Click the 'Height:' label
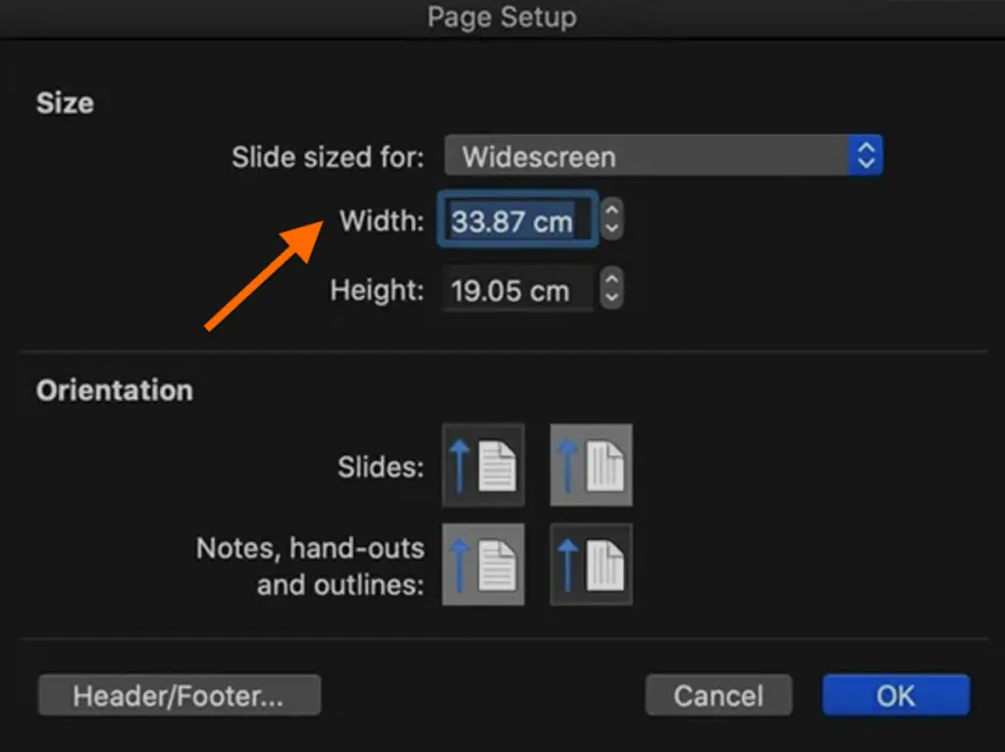The image size is (1005, 752). 377,290
